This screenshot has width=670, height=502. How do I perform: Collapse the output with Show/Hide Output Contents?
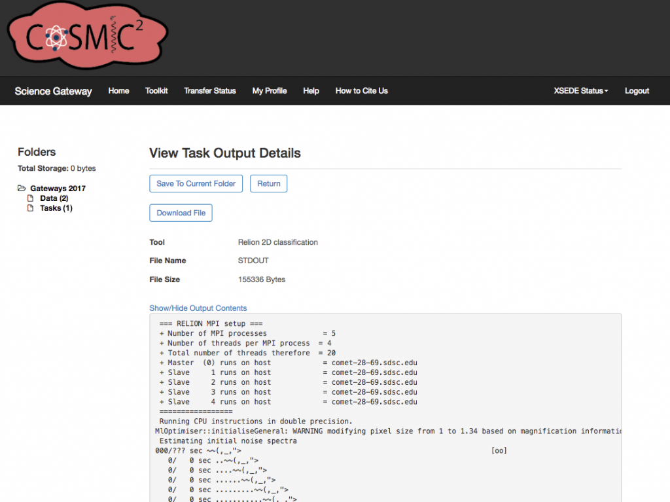point(198,308)
